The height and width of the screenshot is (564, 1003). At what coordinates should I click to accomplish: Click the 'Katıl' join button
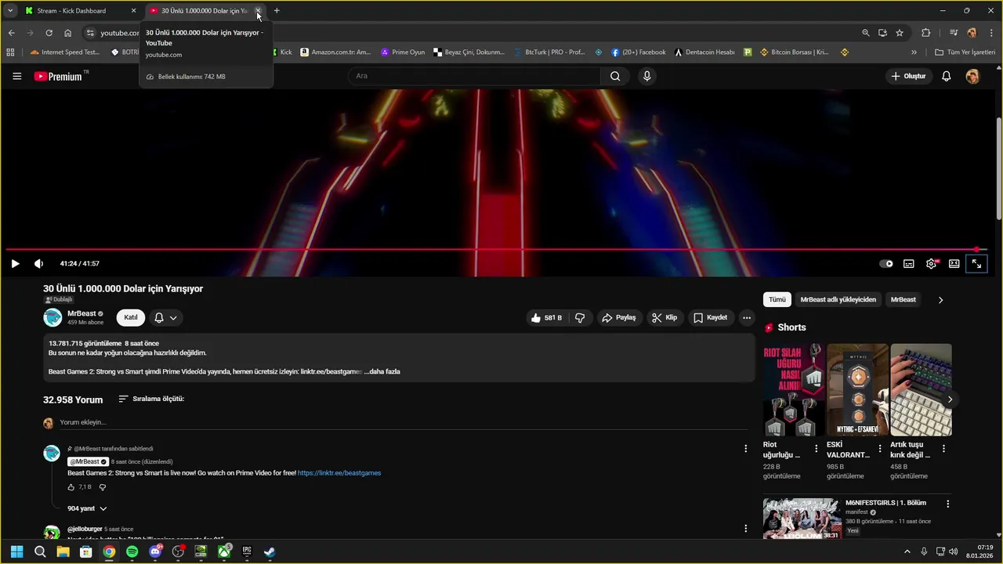(131, 317)
